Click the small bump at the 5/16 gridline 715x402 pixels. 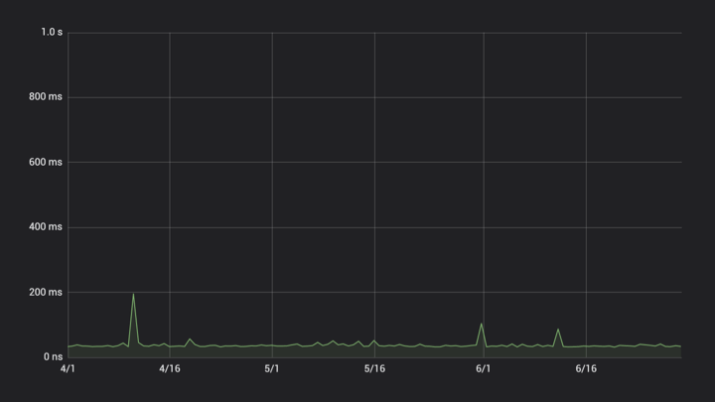tap(374, 340)
